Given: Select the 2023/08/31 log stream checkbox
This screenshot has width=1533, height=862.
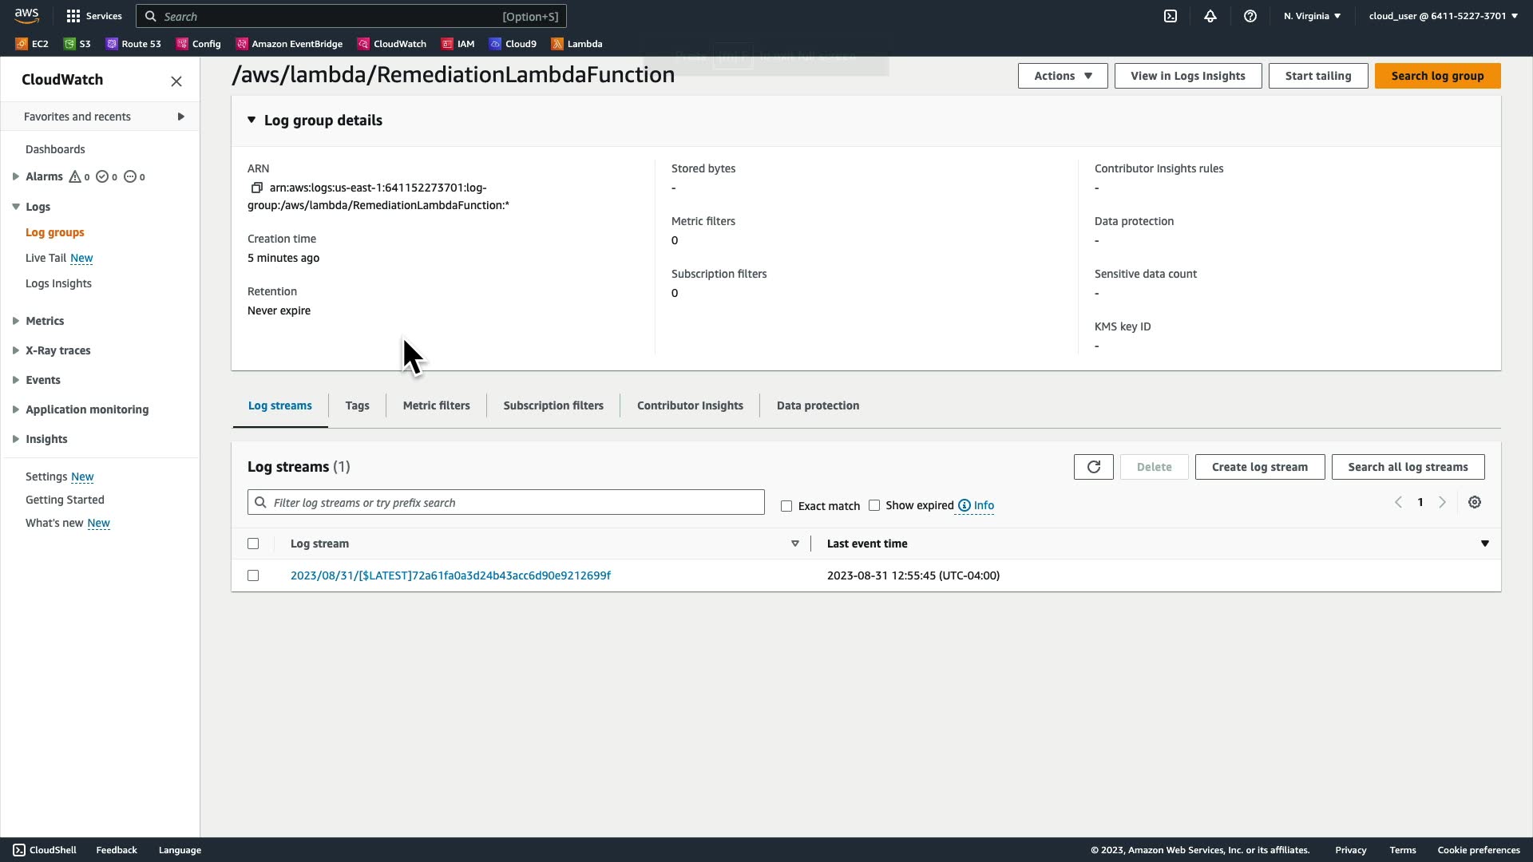Looking at the screenshot, I should coord(253,575).
